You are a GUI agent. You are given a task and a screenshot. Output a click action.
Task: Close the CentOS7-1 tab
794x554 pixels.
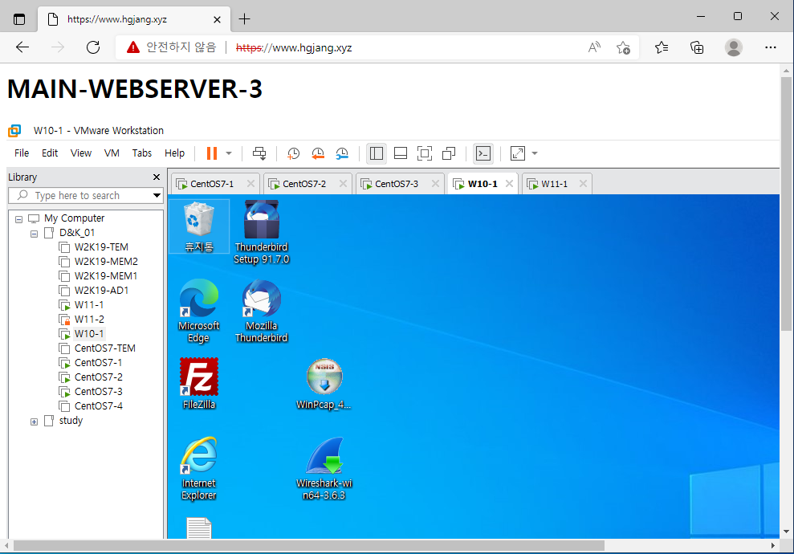point(250,184)
